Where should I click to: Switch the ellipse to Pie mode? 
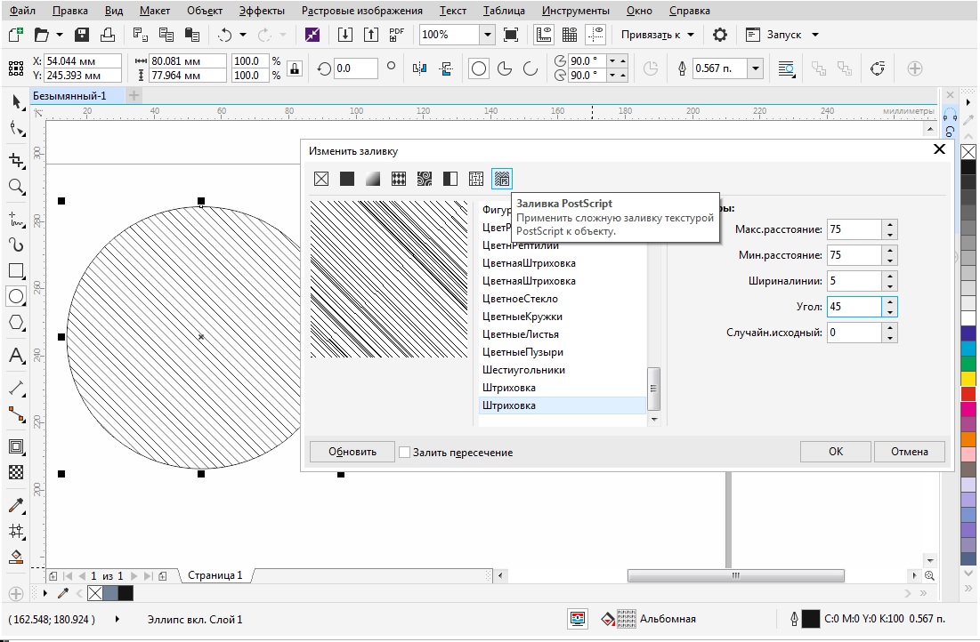[x=505, y=68]
